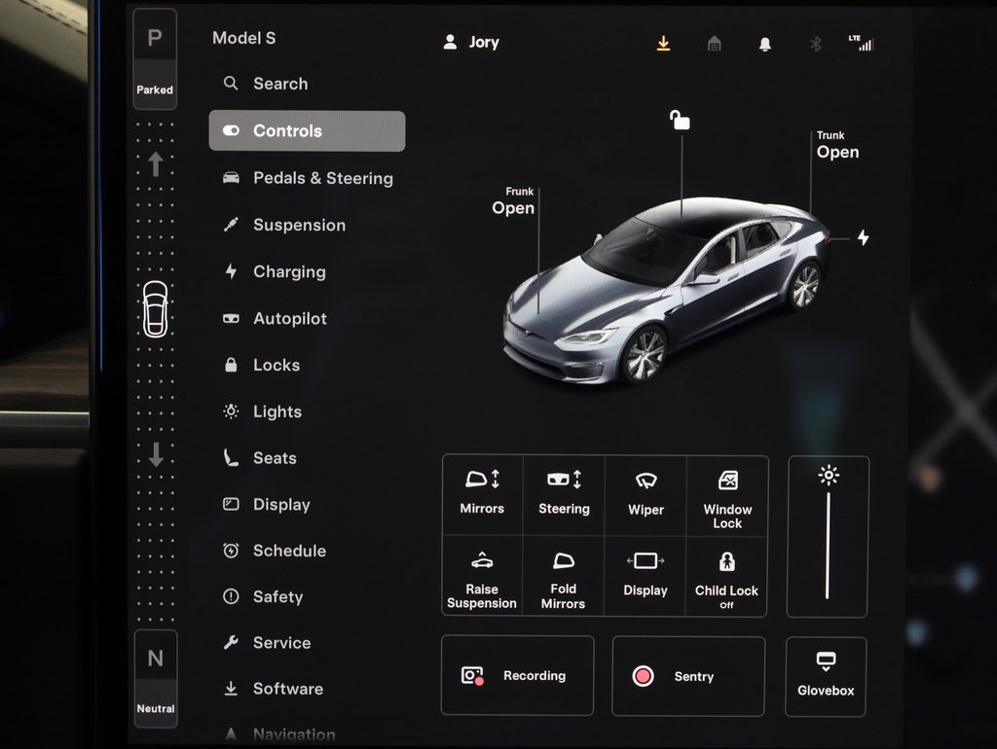Go to Charging settings
Image resolution: width=997 pixels, height=749 pixels.
[x=274, y=272]
